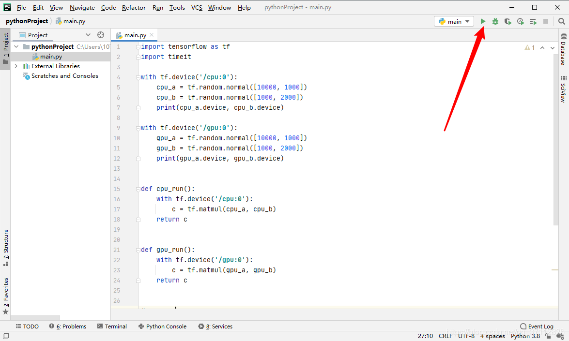This screenshot has width=569, height=341.
Task: Expand the External Libraries node
Action: (16, 66)
